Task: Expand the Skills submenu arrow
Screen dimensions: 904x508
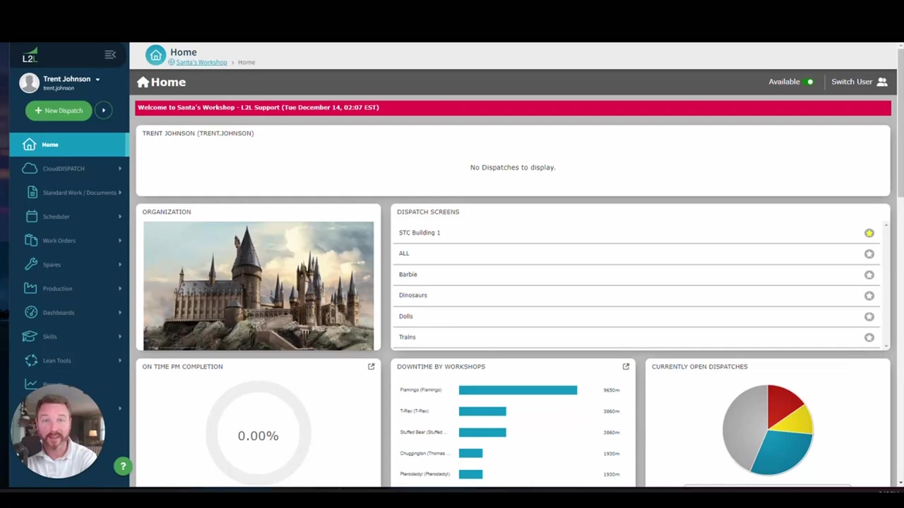Action: coord(120,337)
